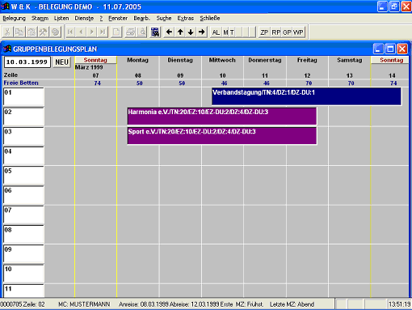Click the GP toolbar button
Screen dimensions: 412x310
coord(287,32)
